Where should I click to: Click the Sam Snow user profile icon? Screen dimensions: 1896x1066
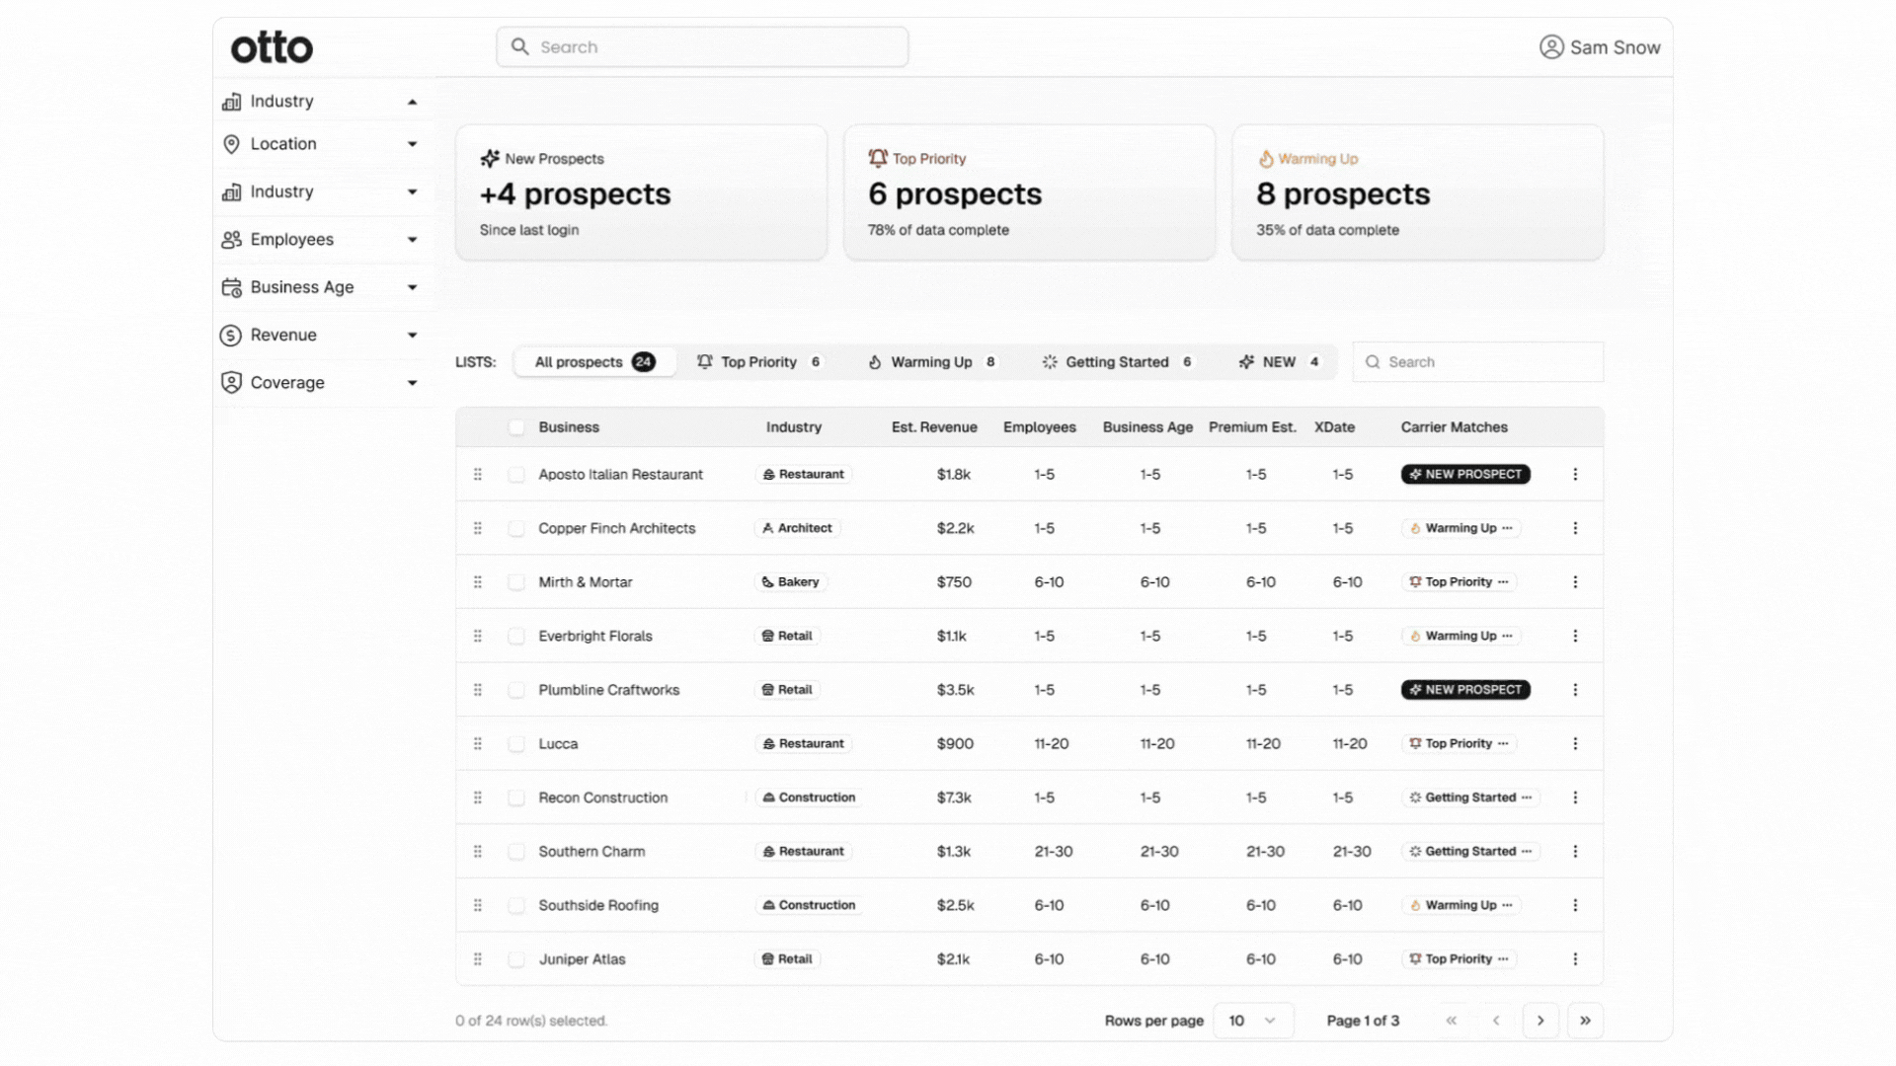tap(1550, 47)
